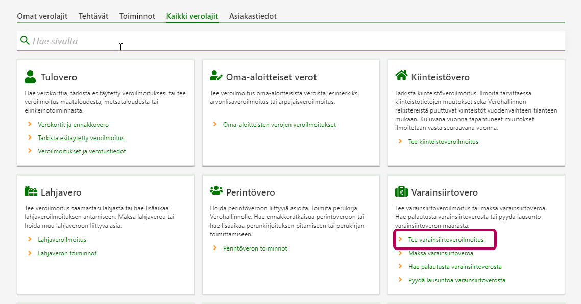
Task: Open Oma-aloitteisten verojen veroilmoitukset link
Action: pos(279,125)
